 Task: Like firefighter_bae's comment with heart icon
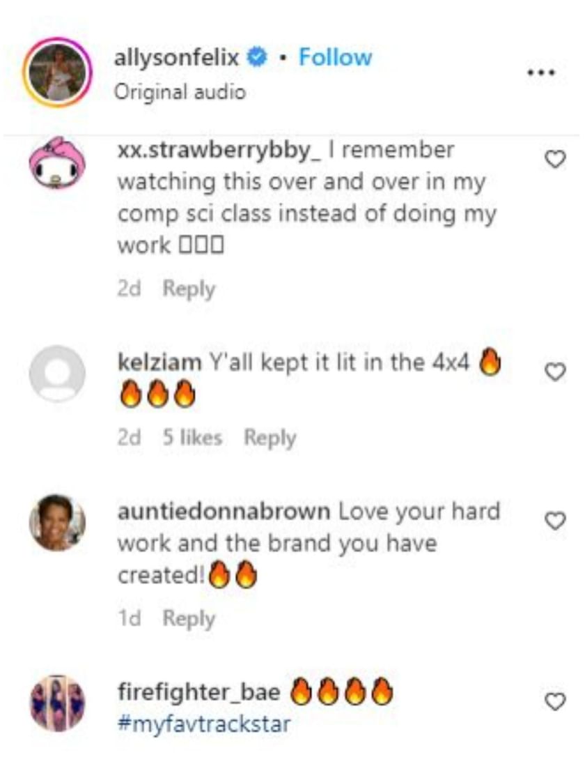click(x=554, y=701)
